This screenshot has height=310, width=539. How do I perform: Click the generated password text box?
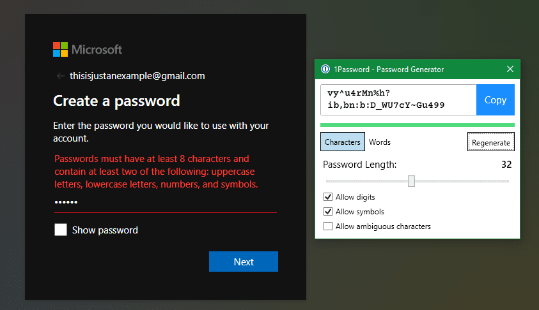pos(398,100)
